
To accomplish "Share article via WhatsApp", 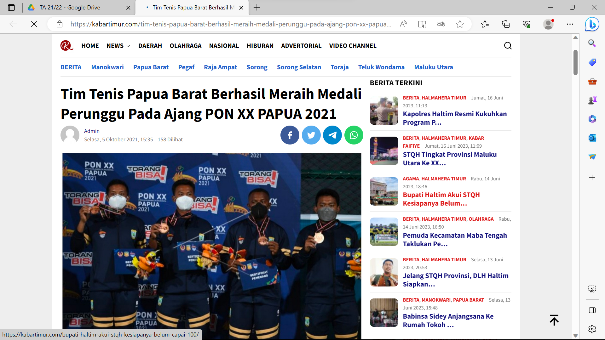I will (354, 135).
